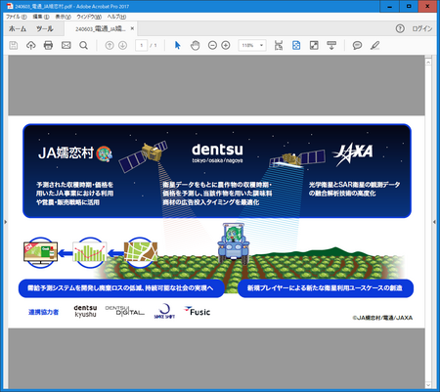Zoom out with the minus circle icon
The image size is (440, 392).
point(212,45)
